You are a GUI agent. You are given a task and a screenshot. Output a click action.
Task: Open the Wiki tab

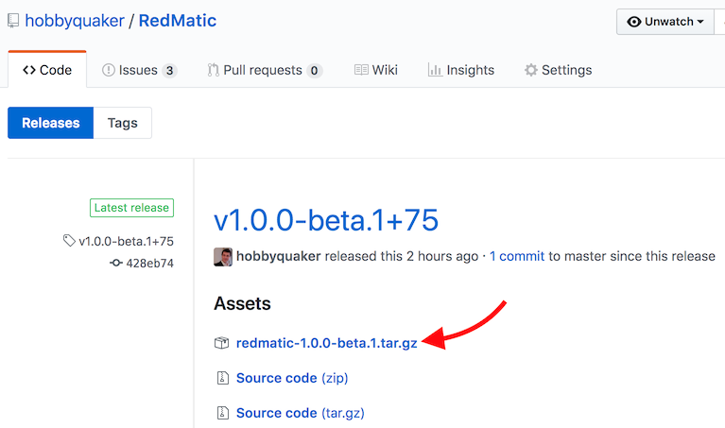375,70
